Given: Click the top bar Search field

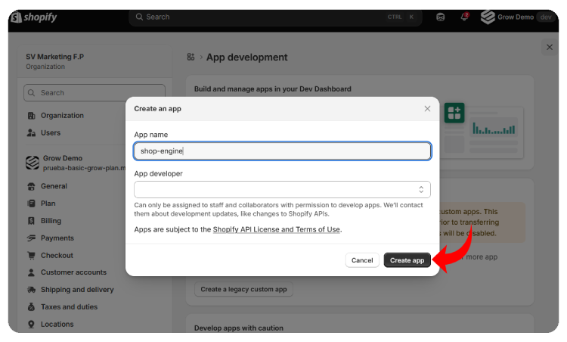Looking at the screenshot, I should pos(275,17).
